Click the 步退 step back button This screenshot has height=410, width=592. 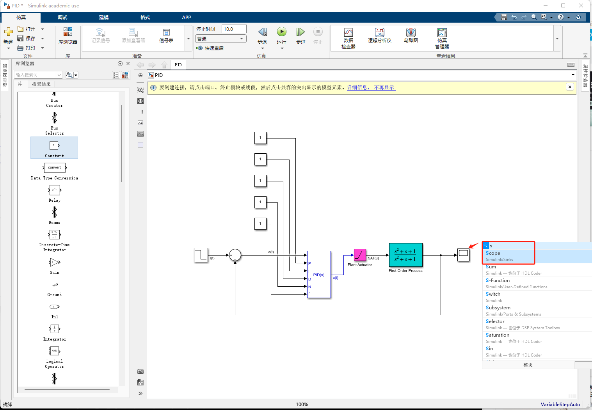262,36
